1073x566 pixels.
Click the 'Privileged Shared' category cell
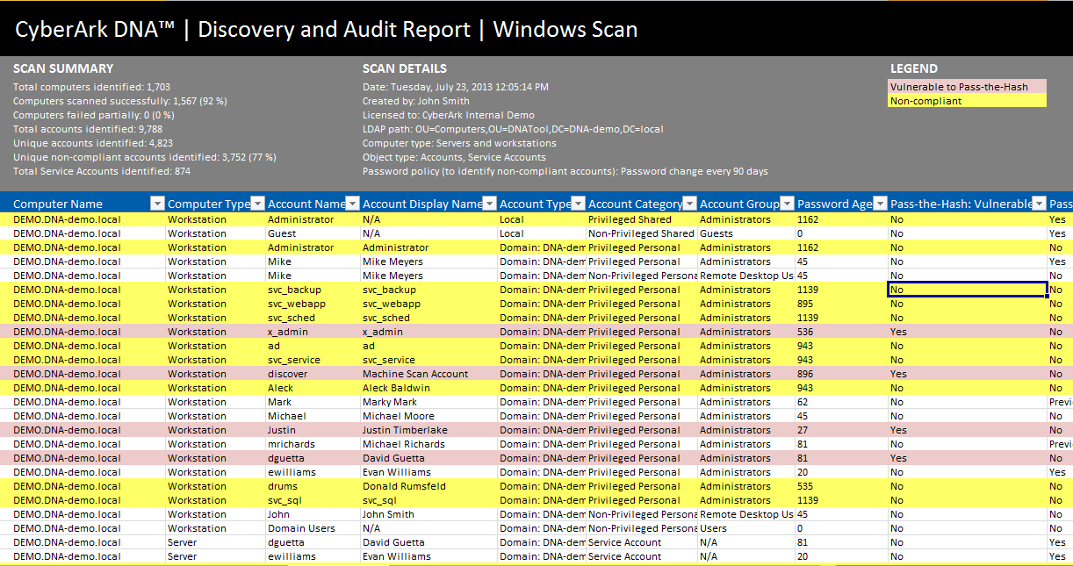[x=642, y=219]
